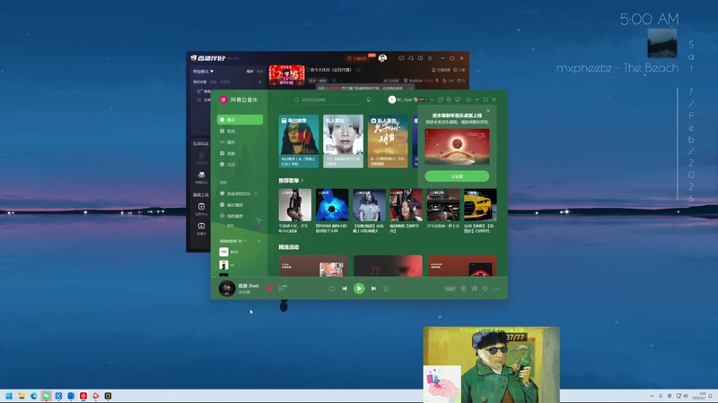Skip to the next track

tap(373, 288)
